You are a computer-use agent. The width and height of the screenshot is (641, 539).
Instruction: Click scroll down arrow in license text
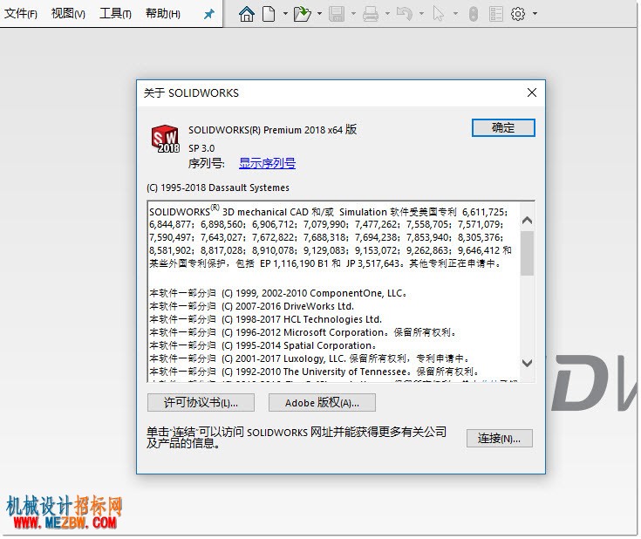(x=527, y=363)
